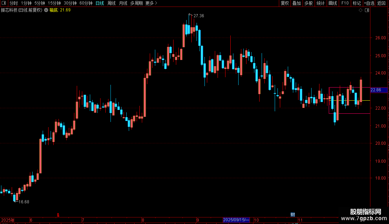Open the F10 company info
Screen dimensions: 389x224
pyautogui.click(x=345, y=3)
